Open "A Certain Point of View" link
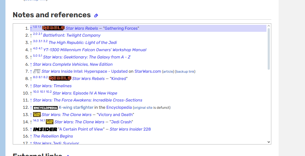This screenshot has height=156, width=305. pyautogui.click(x=81, y=129)
